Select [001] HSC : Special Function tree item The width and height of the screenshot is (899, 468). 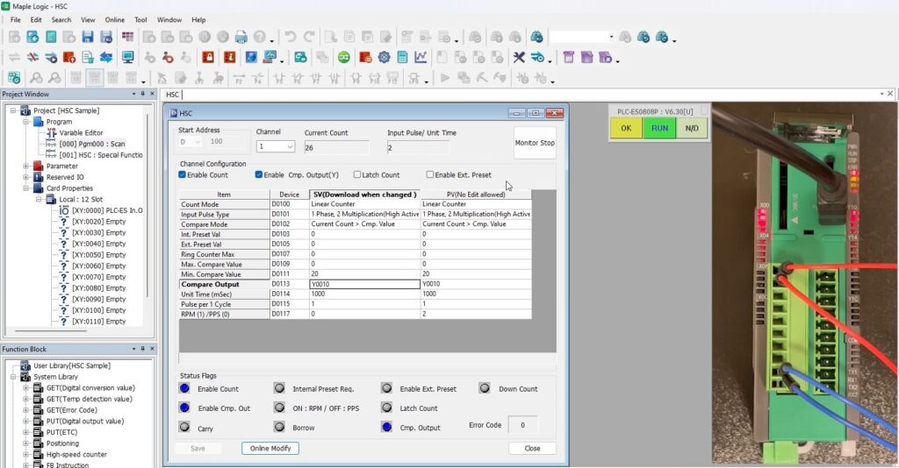(101, 155)
